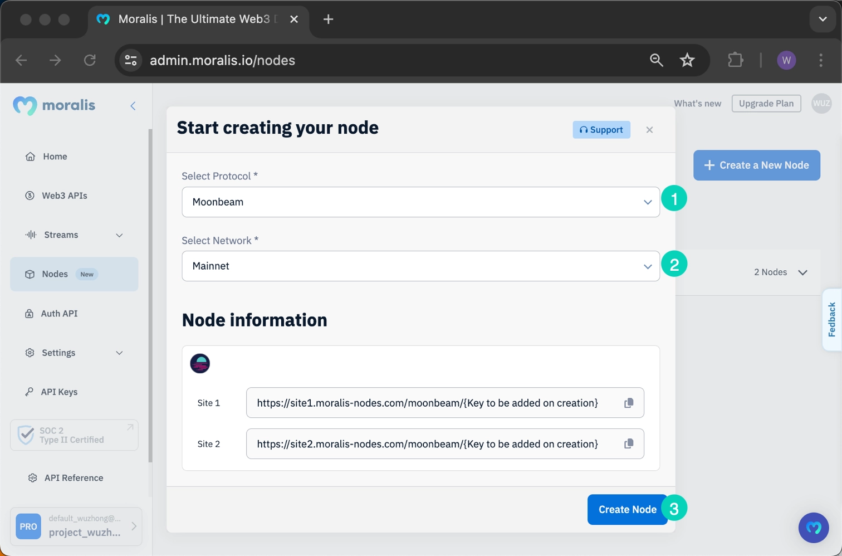
Task: Click the Home house icon
Action: [x=30, y=157]
